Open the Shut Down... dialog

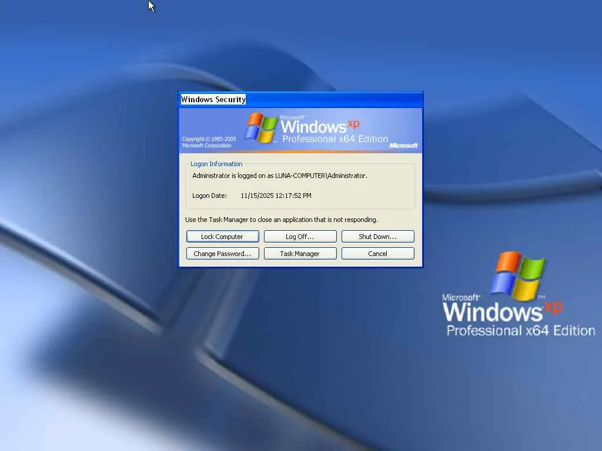tap(378, 237)
